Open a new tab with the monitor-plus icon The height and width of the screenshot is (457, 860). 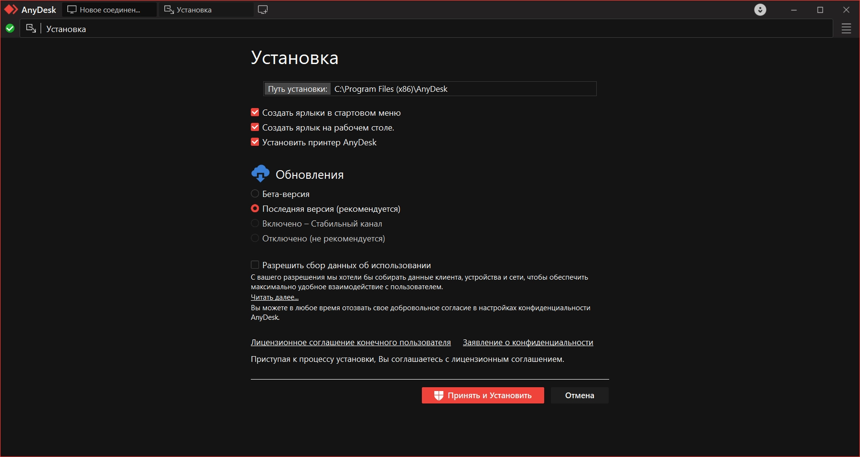tap(263, 10)
